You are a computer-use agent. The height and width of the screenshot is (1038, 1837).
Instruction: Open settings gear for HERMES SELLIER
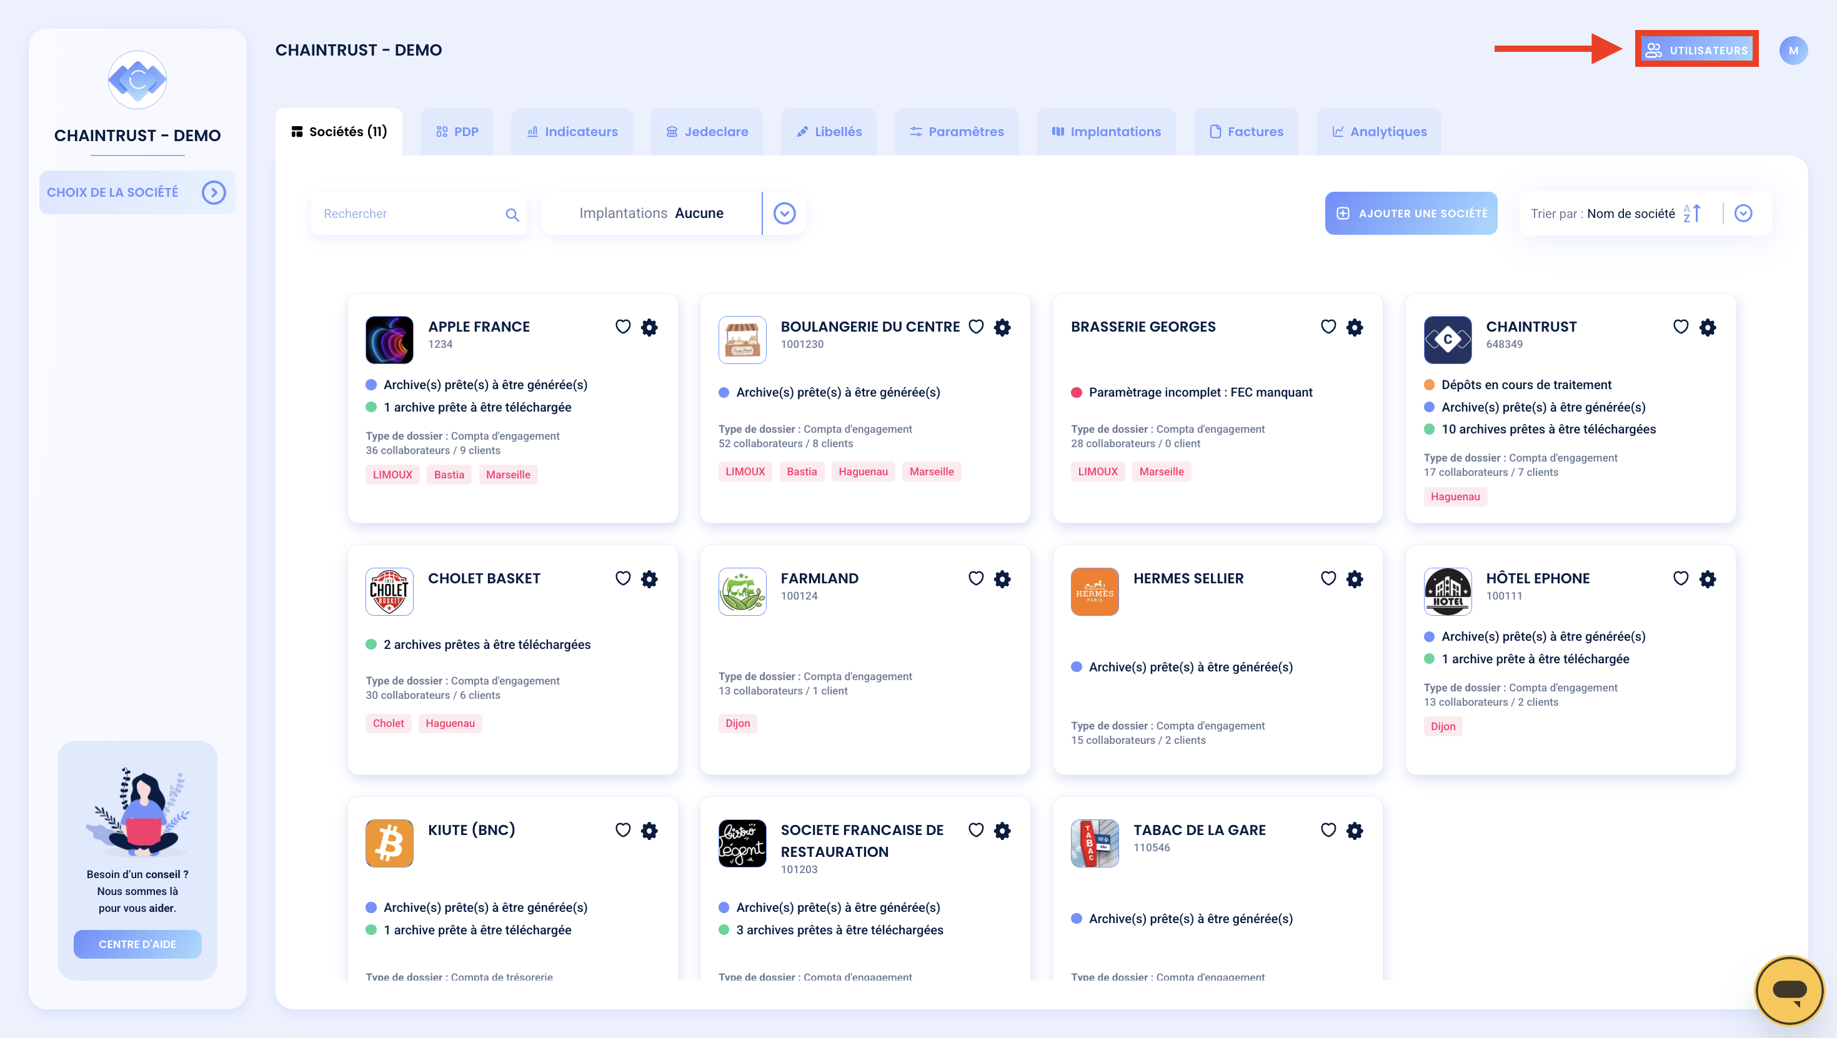tap(1354, 579)
